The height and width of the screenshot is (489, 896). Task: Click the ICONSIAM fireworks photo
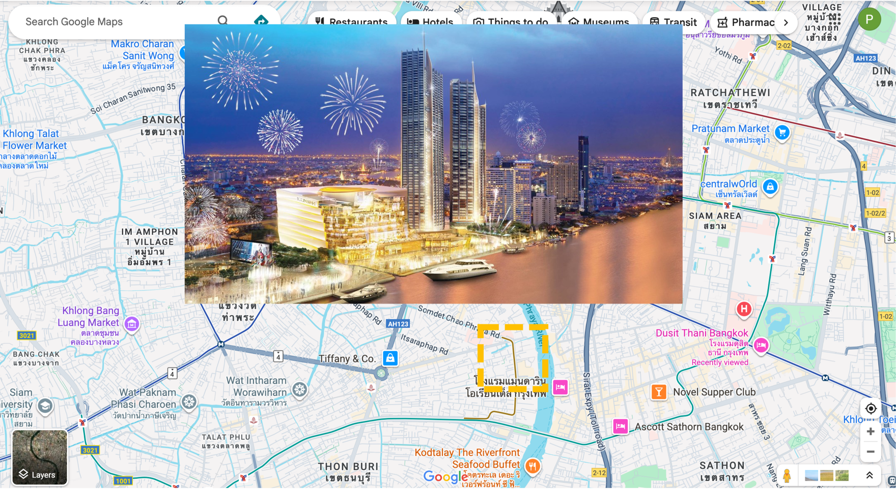433,164
